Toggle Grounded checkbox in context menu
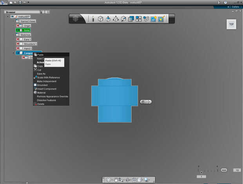Screen dimensions: 243x184 tap(35, 85)
